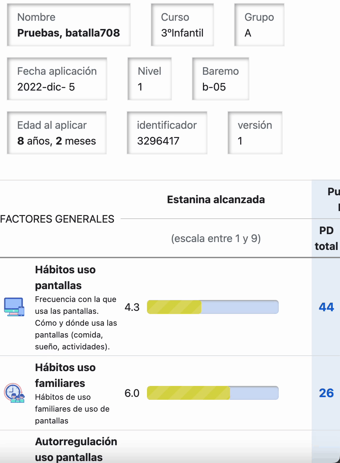Viewport: 340px width, 463px height.
Task: Select the Nivel 1 box
Action: pyautogui.click(x=150, y=79)
